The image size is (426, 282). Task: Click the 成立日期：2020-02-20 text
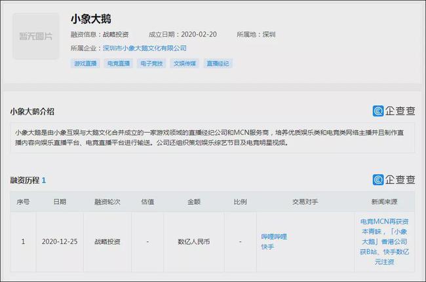(183, 35)
